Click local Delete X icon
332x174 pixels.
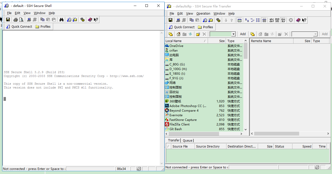coord(204,34)
